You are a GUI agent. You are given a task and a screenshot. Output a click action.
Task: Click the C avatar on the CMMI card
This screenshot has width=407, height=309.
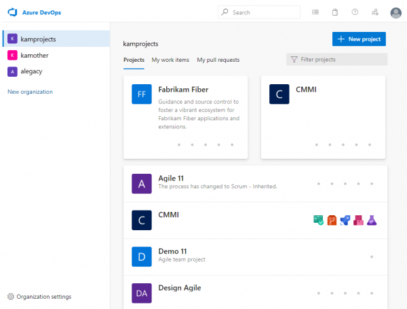[279, 94]
